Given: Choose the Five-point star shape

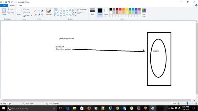Looking at the screenshot, I should click(61, 15).
